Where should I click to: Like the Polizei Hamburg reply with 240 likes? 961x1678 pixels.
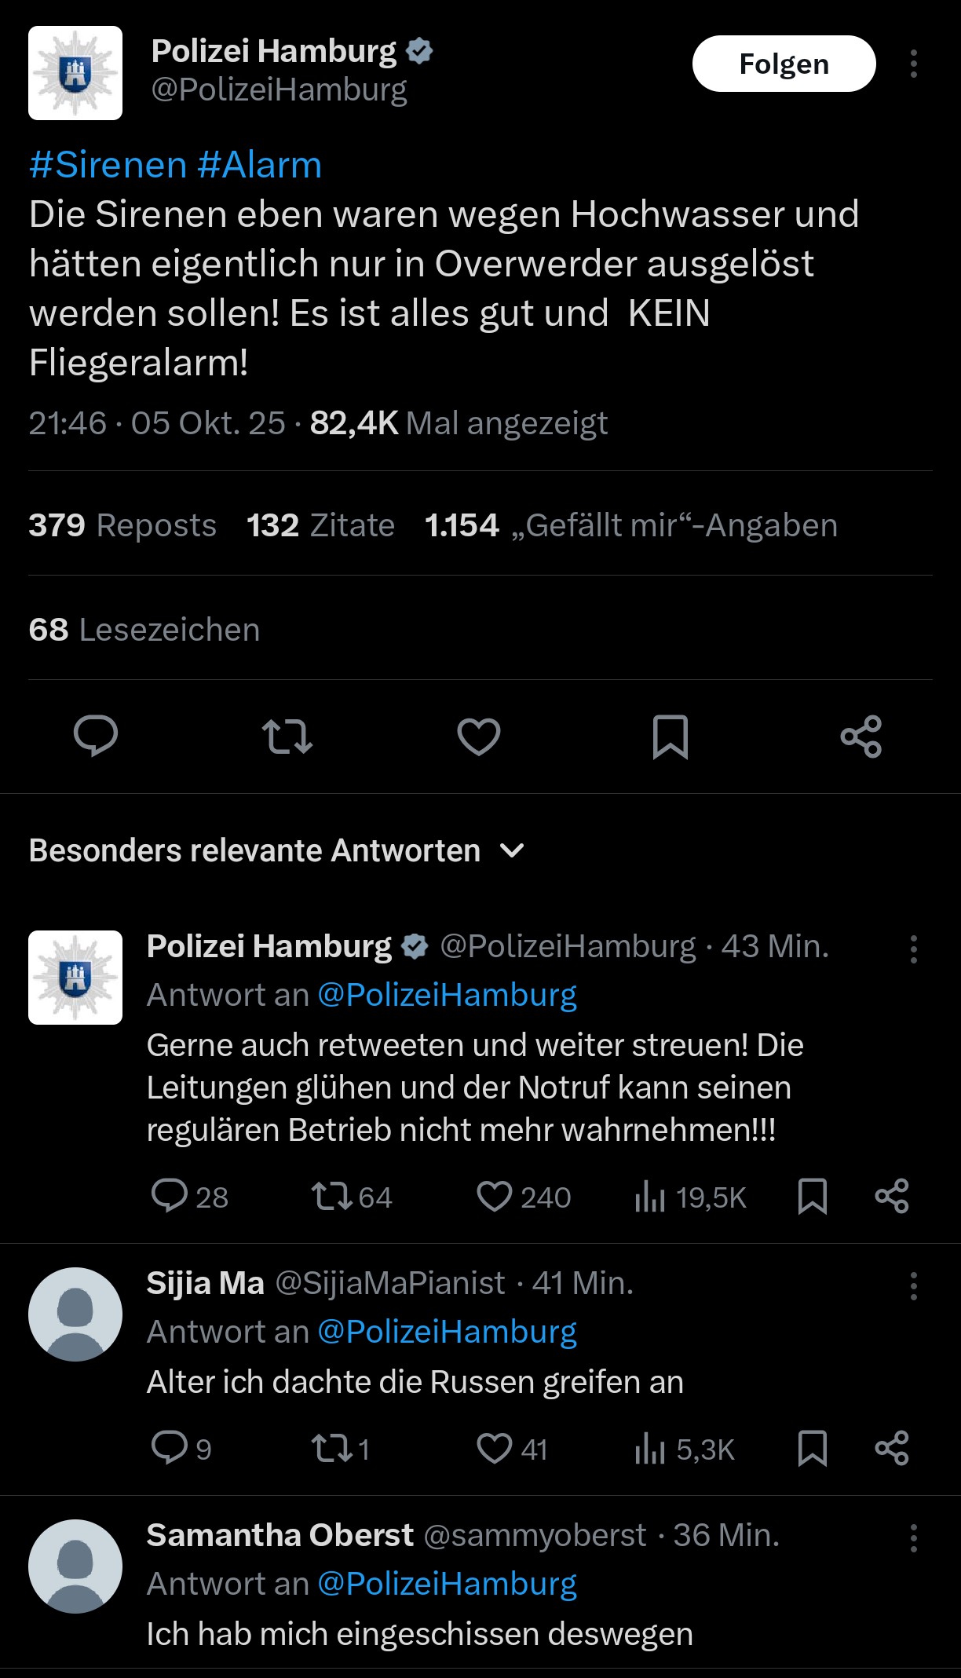[495, 1197]
